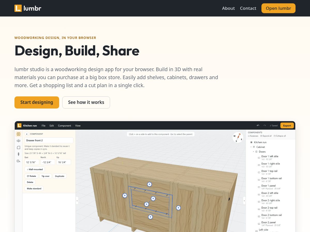Click the Start designing button
This screenshot has width=310, height=232.
coord(37,102)
